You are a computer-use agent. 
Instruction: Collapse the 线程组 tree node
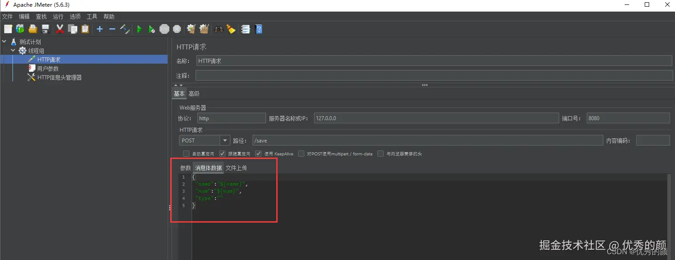[13, 51]
